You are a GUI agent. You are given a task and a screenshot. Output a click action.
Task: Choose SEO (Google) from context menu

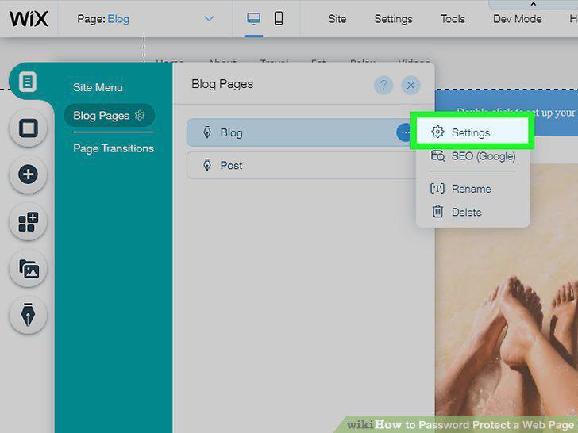coord(473,156)
